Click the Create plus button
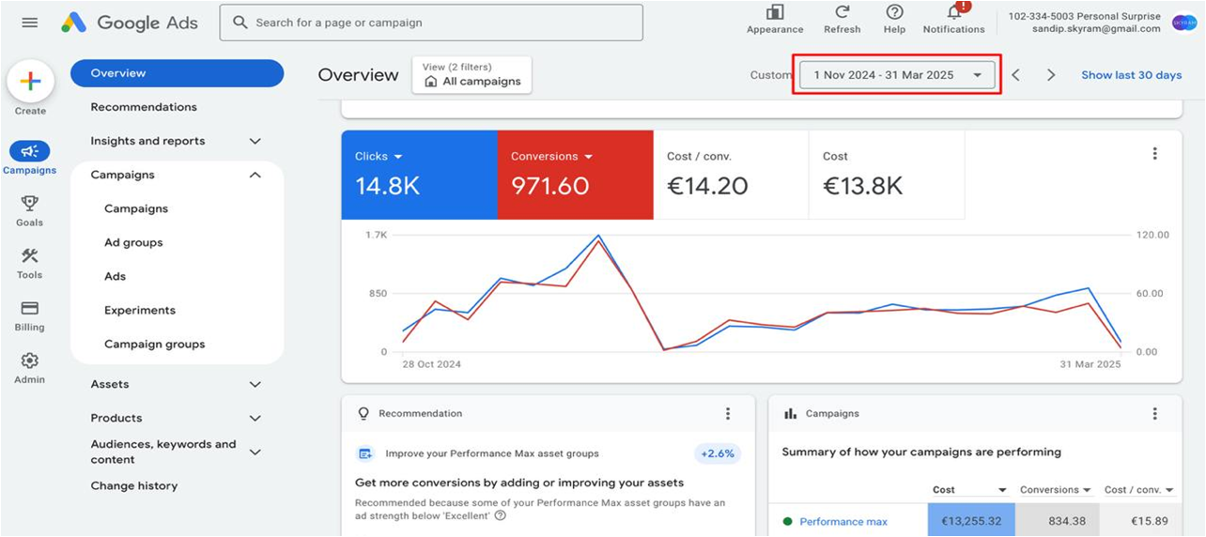 pyautogui.click(x=30, y=82)
